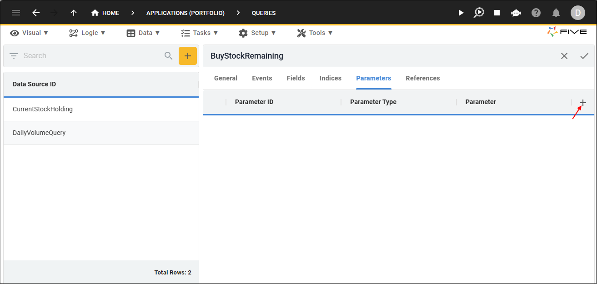Add a new query with yellow plus

click(x=188, y=56)
